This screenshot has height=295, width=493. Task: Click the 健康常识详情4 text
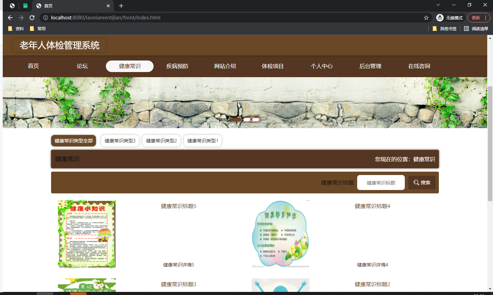[372, 265]
